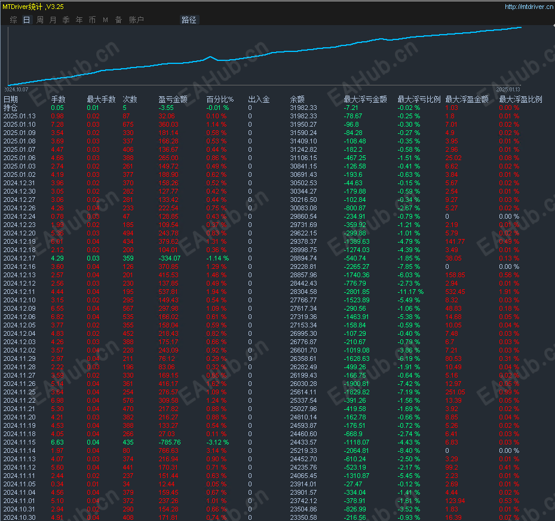Click balance value 25219.33
Viewport: 555px width, 521px height.
(x=303, y=450)
